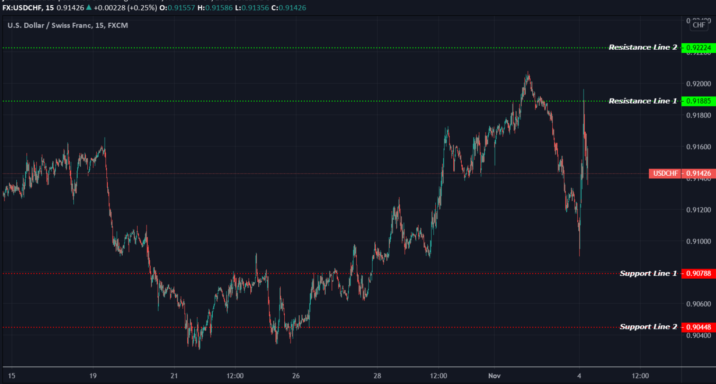Click the date label 4 on time axis

pos(579,376)
